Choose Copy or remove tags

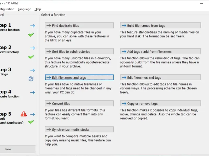(x=160, y=103)
